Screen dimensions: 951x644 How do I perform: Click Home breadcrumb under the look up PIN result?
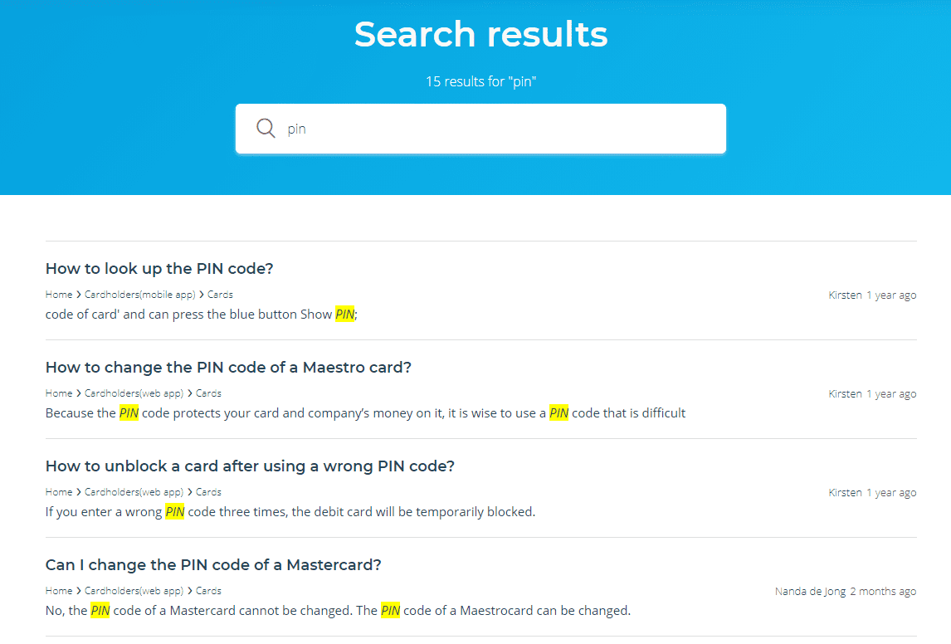point(59,295)
